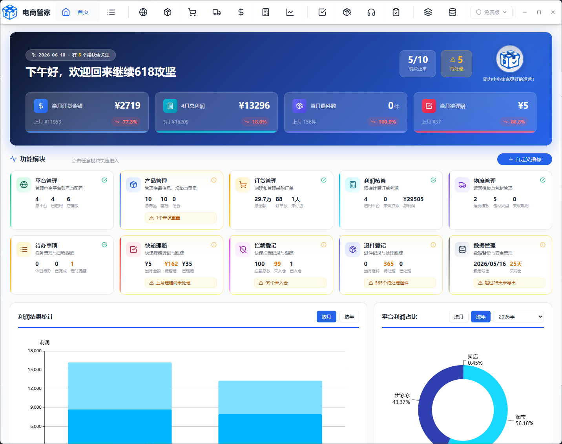Open the truck logistics toolbar icon
Screen dimensions: 562x444
point(217,12)
